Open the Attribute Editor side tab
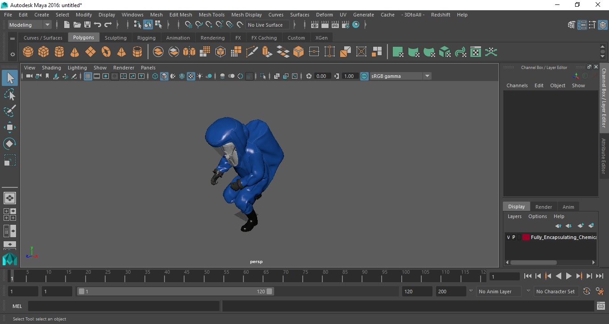This screenshot has height=324, width=609. 604,156
